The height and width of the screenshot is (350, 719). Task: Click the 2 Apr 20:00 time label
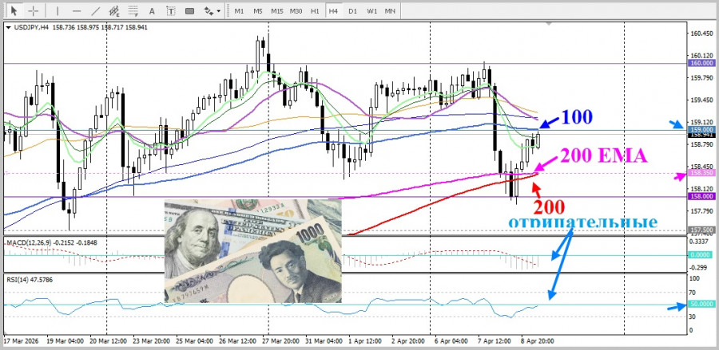click(x=408, y=341)
